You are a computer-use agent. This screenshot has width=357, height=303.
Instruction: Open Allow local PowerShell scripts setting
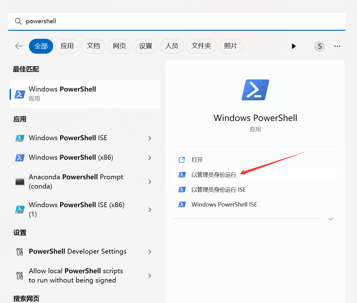(x=85, y=275)
